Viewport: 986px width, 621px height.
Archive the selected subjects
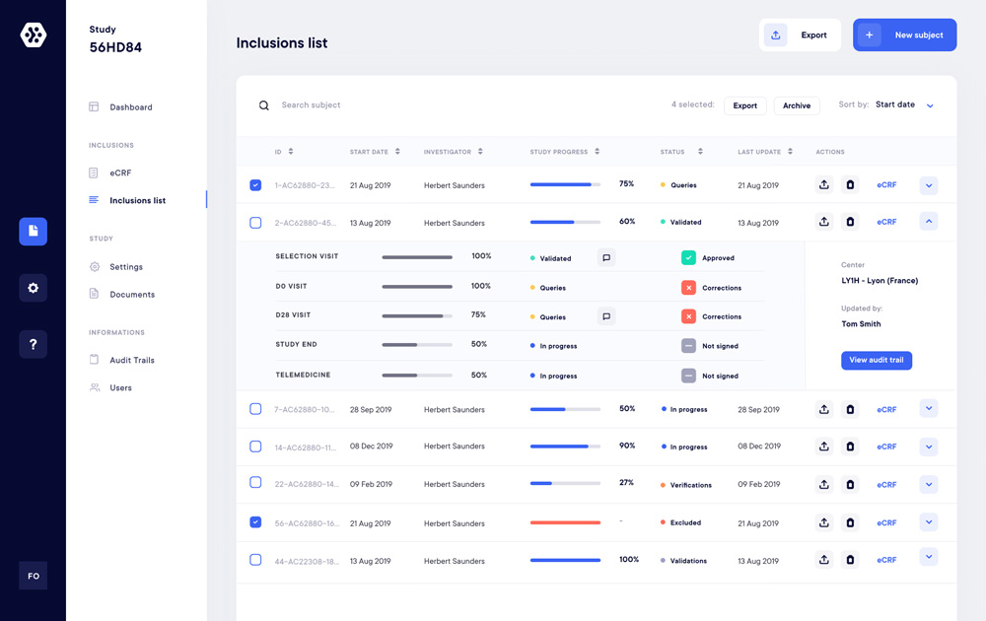click(797, 105)
